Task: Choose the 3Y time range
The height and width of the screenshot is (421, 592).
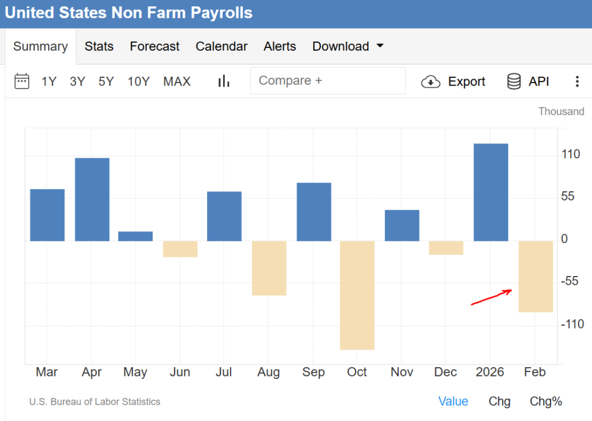Action: point(77,81)
